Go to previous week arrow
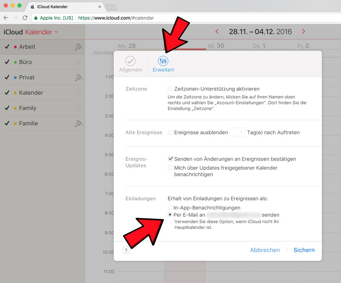 click(x=217, y=32)
